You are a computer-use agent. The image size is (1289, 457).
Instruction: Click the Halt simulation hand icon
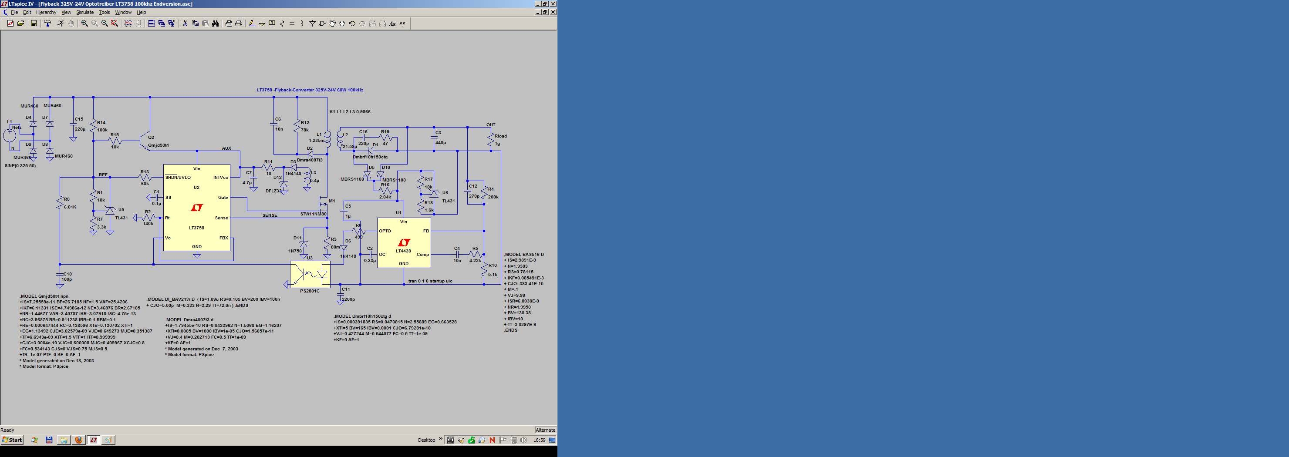pyautogui.click(x=71, y=24)
